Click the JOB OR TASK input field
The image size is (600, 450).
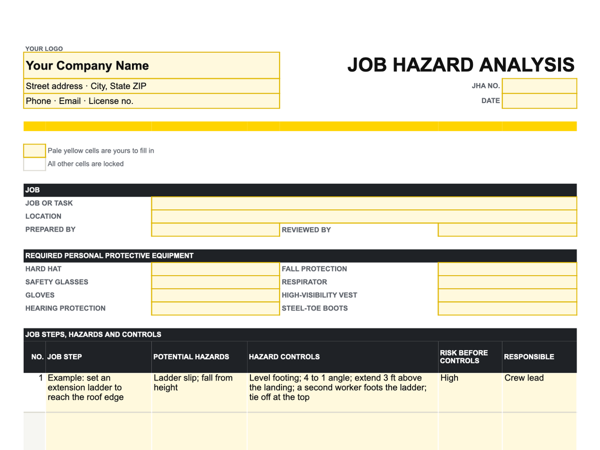click(x=364, y=203)
